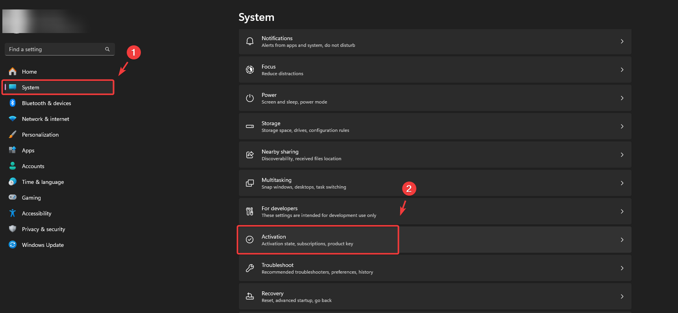Open the Activation settings entry
This screenshot has height=313, width=678.
(x=307, y=240)
